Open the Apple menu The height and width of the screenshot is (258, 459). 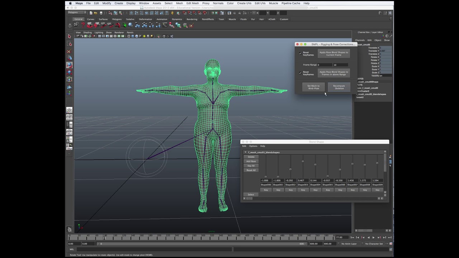click(x=70, y=3)
